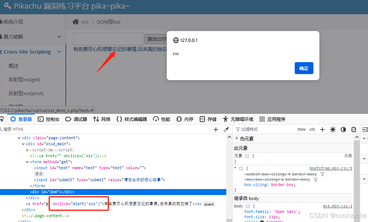
Task: Switch to 应用程序 application tab
Action: (272, 119)
